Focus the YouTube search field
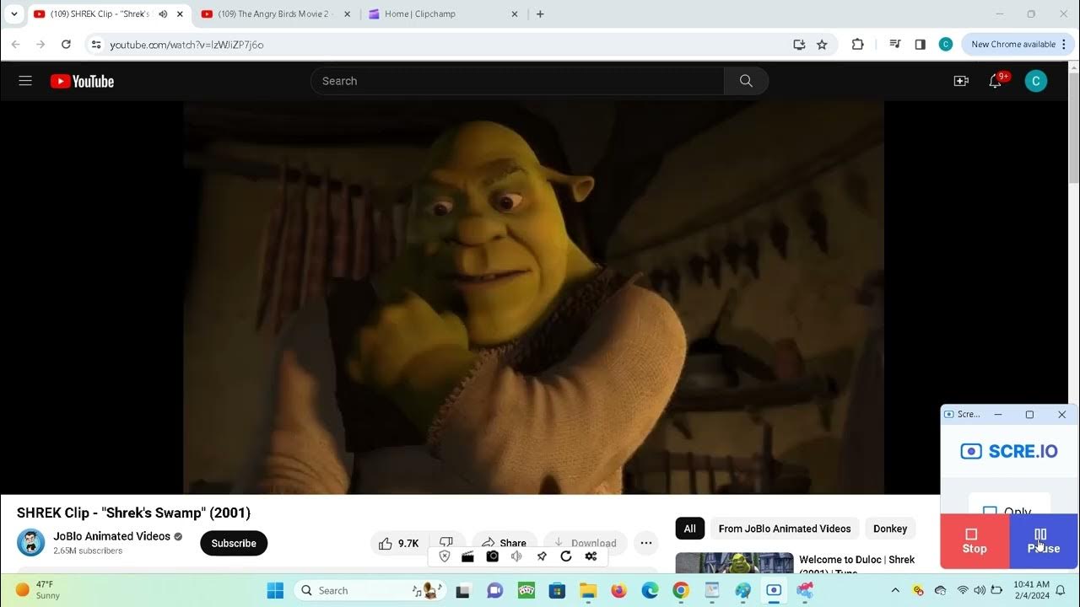This screenshot has height=607, width=1080. [517, 81]
